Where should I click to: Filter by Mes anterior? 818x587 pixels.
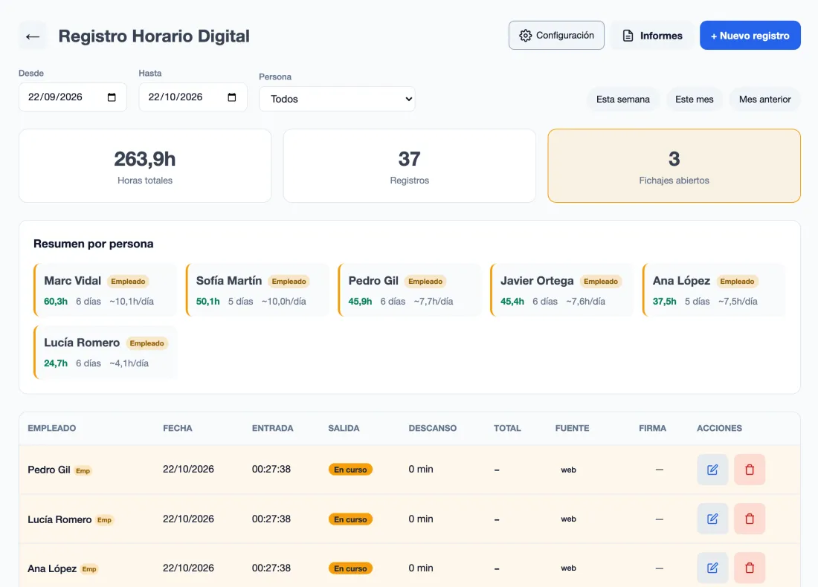point(764,99)
